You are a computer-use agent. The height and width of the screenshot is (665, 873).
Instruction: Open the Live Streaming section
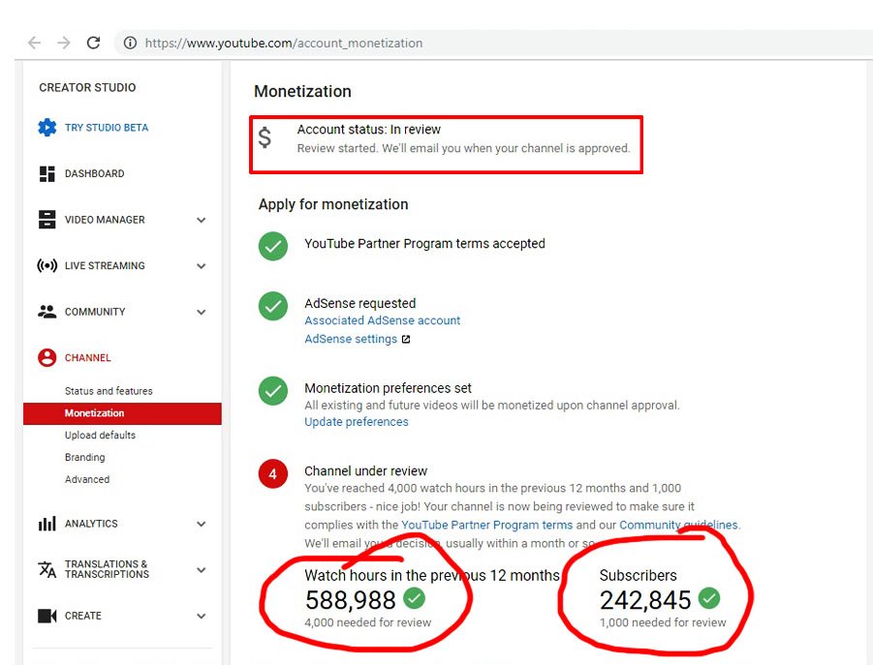coord(105,266)
